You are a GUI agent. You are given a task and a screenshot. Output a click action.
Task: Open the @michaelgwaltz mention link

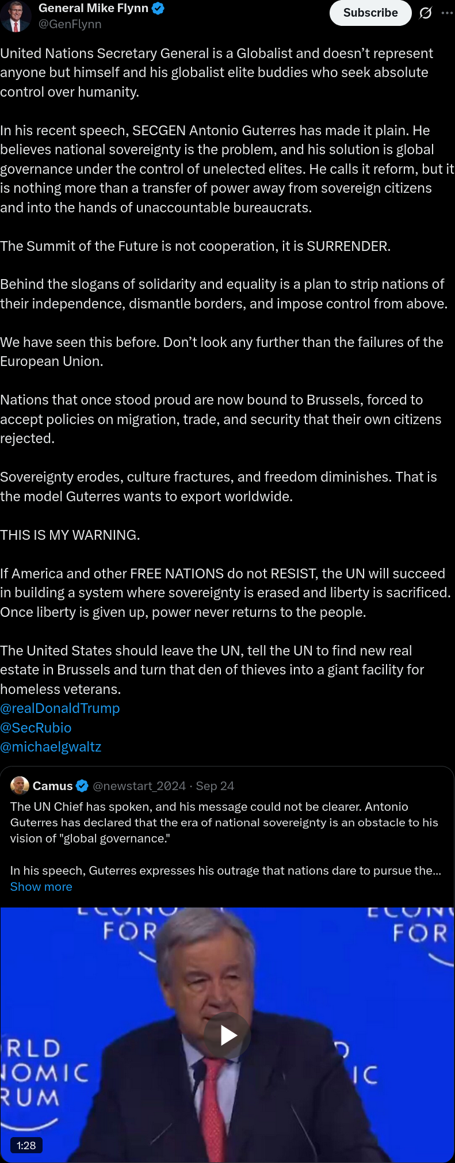tap(51, 747)
